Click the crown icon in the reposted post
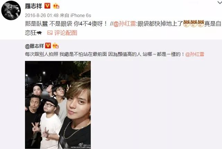Image resolution: width=222 pixels, height=149 pixels. click(55, 46)
